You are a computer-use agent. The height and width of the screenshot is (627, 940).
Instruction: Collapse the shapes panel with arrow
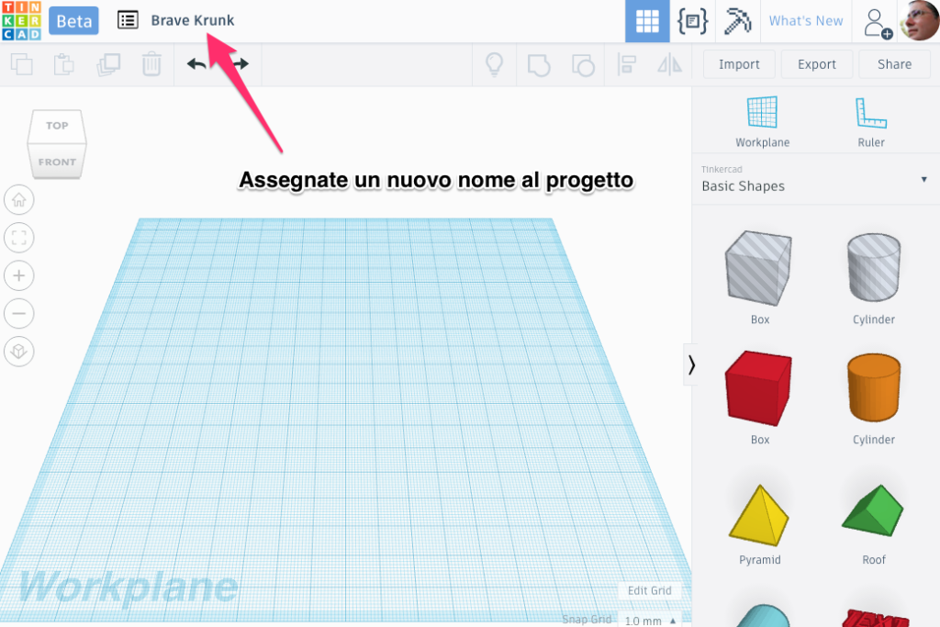coord(691,364)
